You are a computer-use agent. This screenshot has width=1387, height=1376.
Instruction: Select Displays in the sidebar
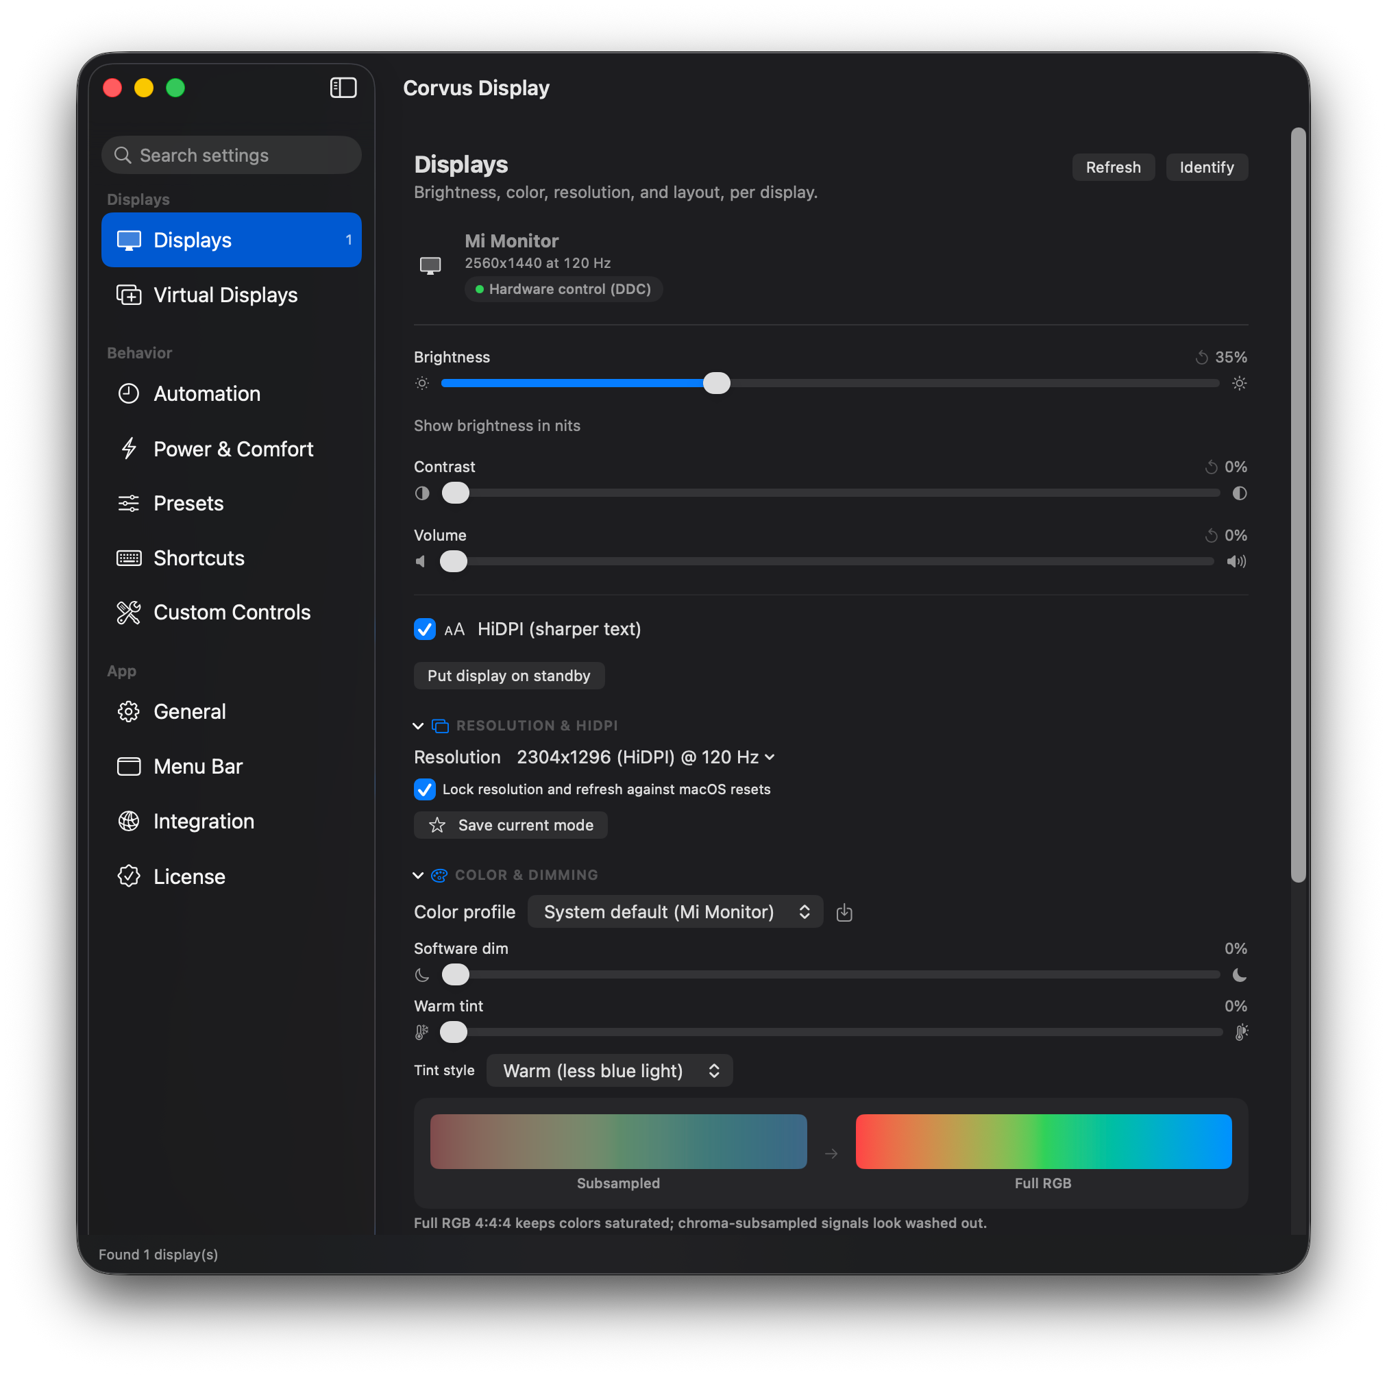tap(231, 240)
